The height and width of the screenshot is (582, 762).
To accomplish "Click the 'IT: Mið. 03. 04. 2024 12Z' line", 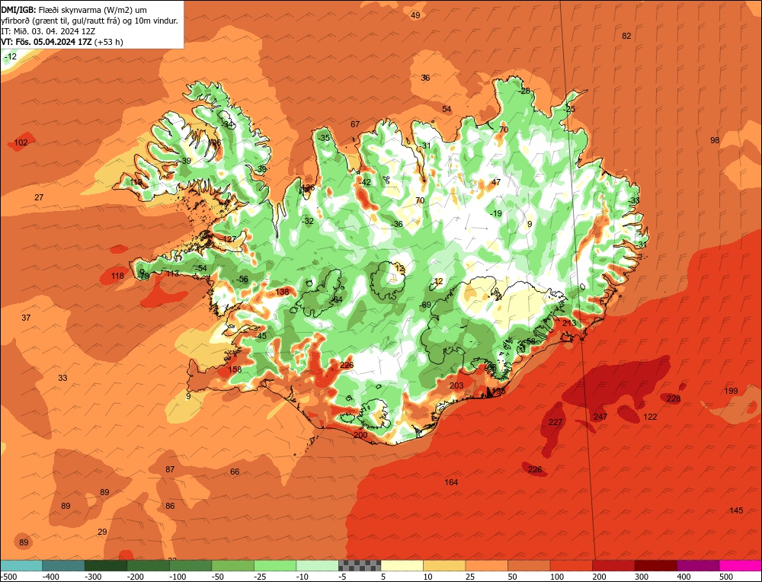I will (x=48, y=31).
